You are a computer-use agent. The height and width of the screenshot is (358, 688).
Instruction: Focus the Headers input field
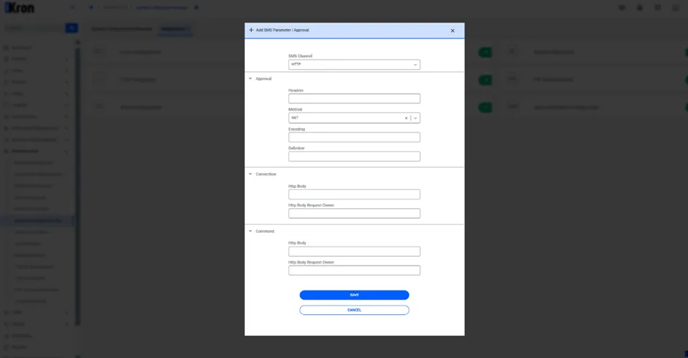354,98
